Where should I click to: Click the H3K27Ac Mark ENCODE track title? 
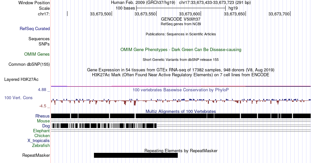point(181,75)
